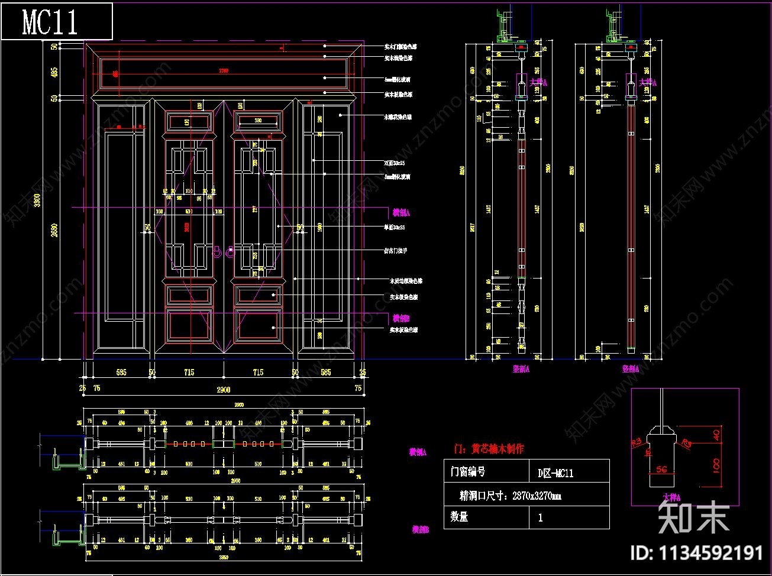Click the topmost 实木门框染色漆 annotation
This screenshot has height=576, width=772.
[x=402, y=46]
